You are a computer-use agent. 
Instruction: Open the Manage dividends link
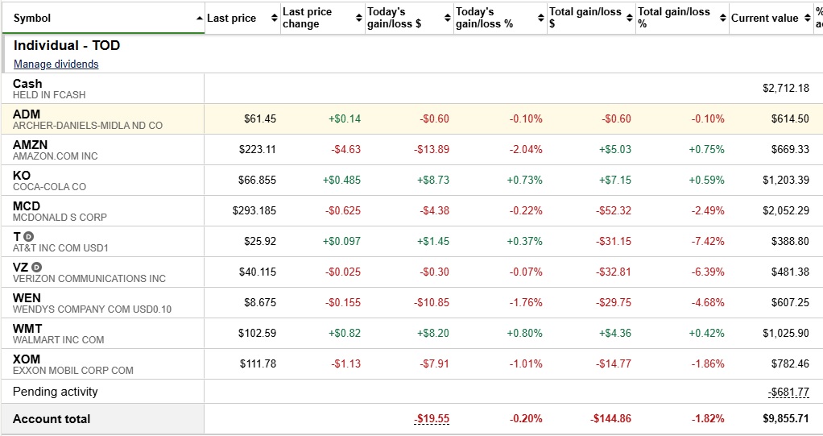[x=56, y=64]
